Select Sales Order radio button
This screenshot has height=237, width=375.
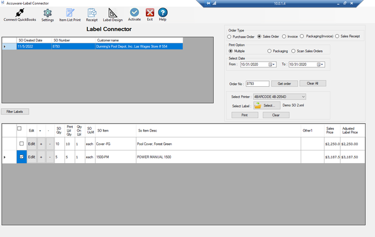click(259, 36)
